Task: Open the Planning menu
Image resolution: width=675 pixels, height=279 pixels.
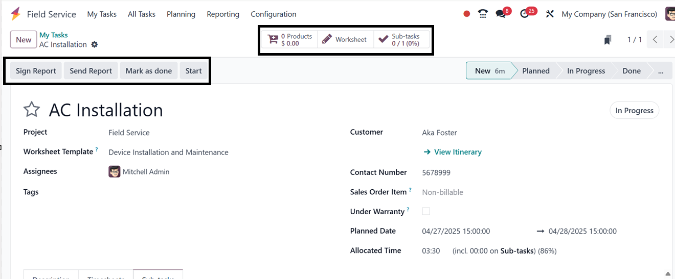Action: click(181, 14)
